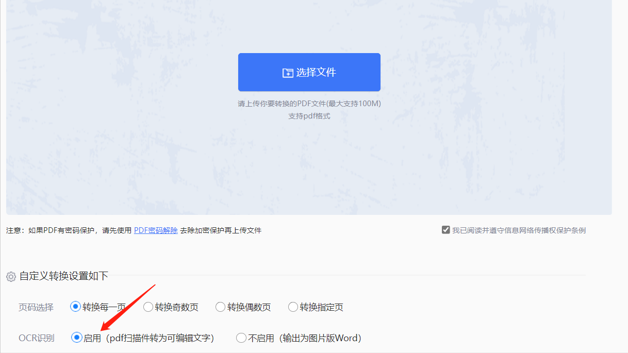Open the PDF密码解除 link

(x=156, y=230)
